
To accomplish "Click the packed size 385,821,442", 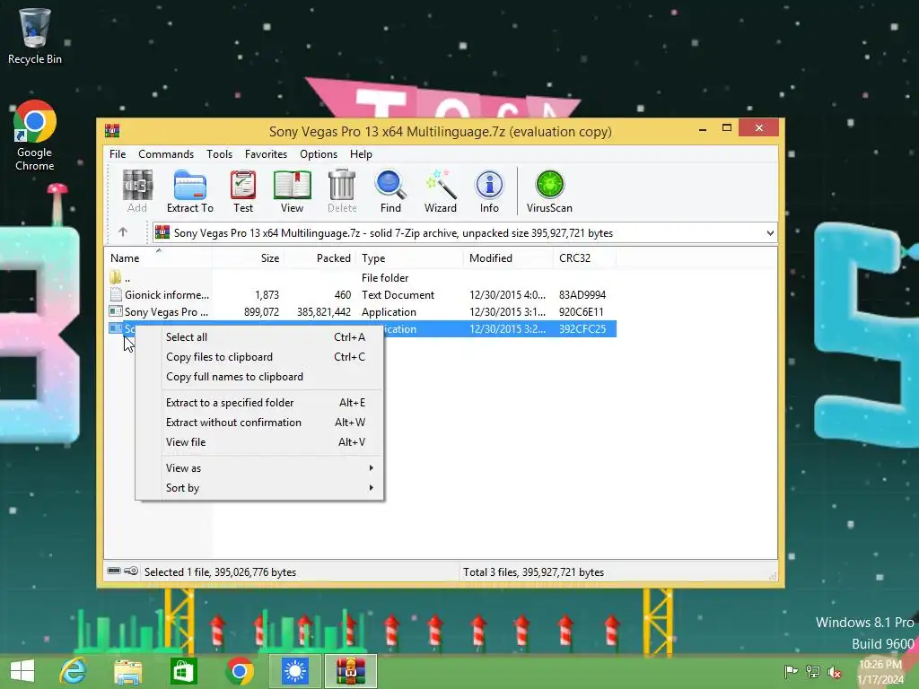I will click(323, 311).
